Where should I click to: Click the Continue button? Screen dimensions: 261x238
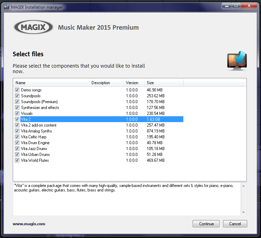(x=206, y=224)
